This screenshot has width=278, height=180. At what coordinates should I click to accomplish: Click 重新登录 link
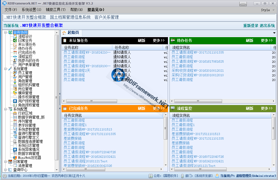coord(251,26)
